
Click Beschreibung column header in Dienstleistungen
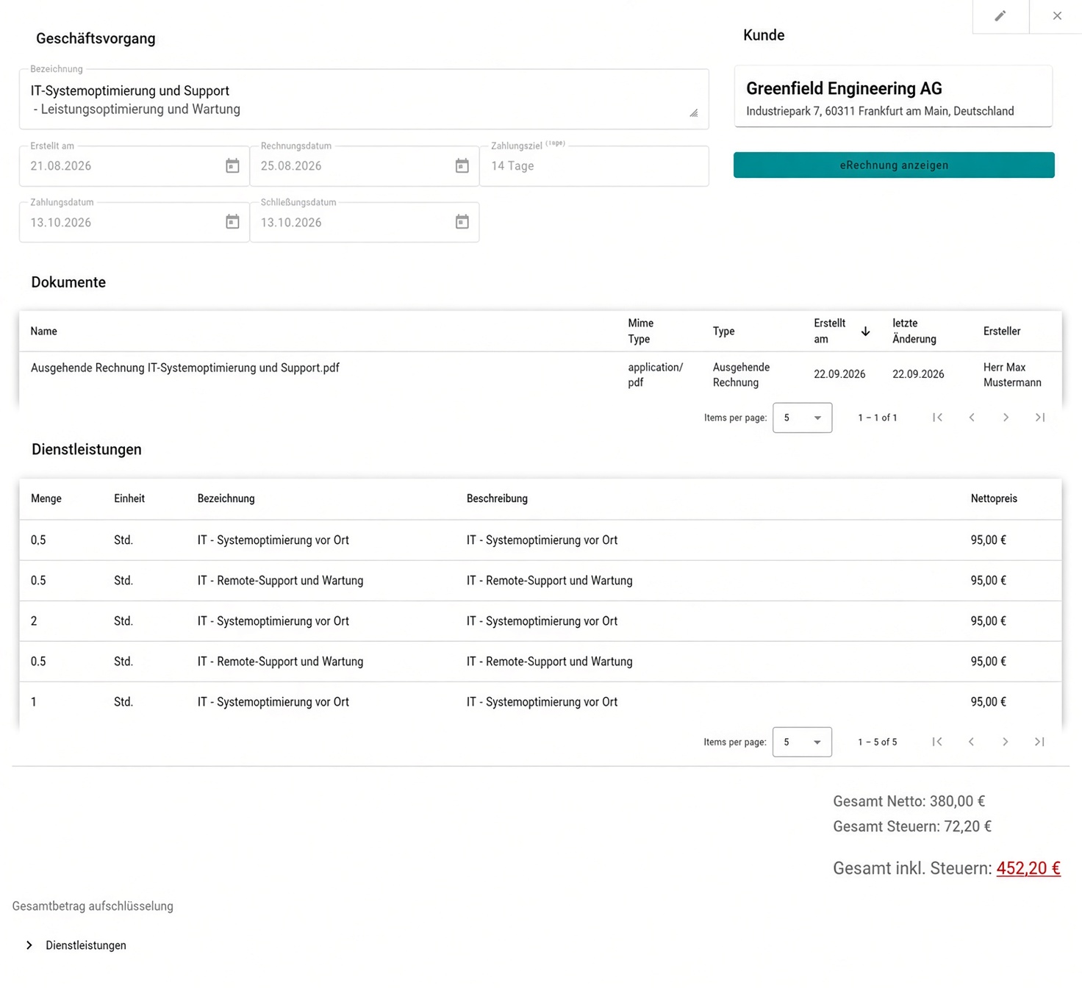497,498
